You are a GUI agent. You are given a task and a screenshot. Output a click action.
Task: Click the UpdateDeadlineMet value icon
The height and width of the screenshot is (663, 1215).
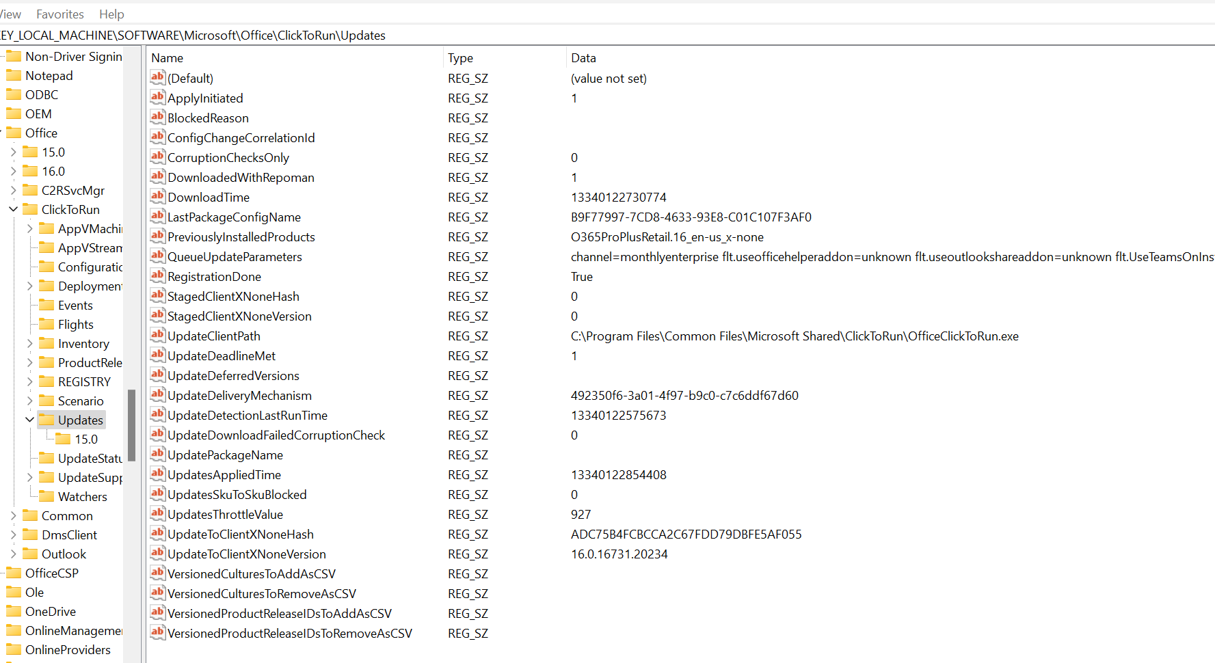(x=158, y=355)
